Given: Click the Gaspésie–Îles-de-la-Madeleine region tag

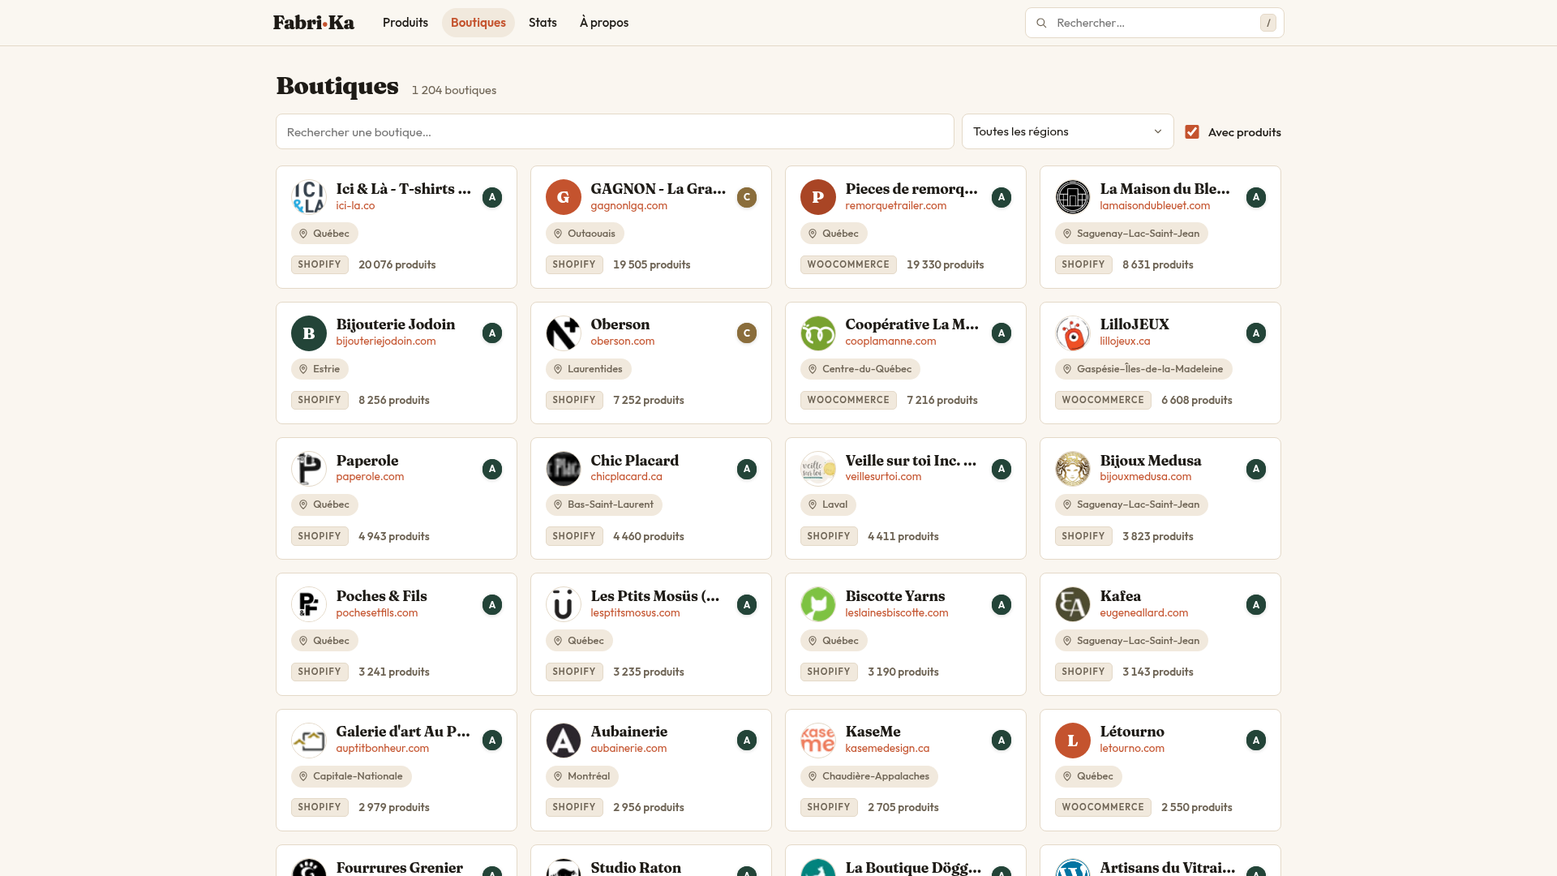Looking at the screenshot, I should 1143,369.
